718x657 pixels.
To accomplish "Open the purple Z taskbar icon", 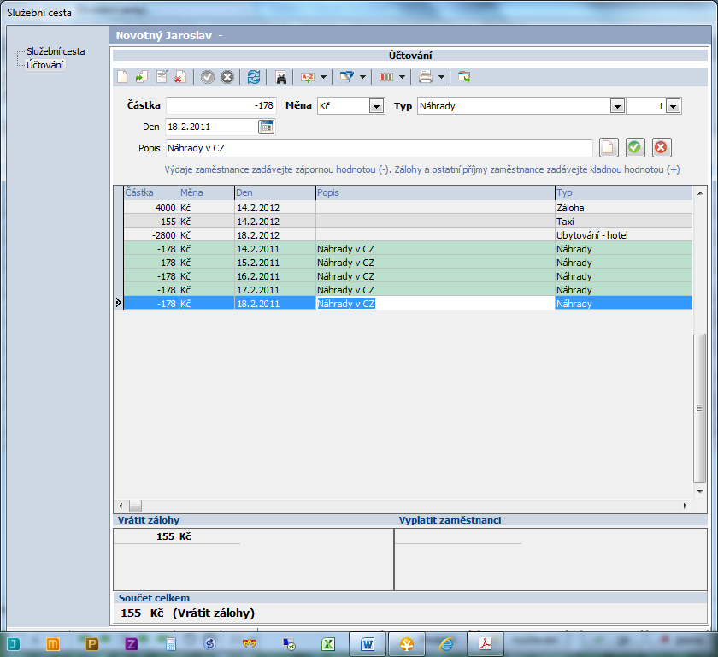I will [132, 644].
